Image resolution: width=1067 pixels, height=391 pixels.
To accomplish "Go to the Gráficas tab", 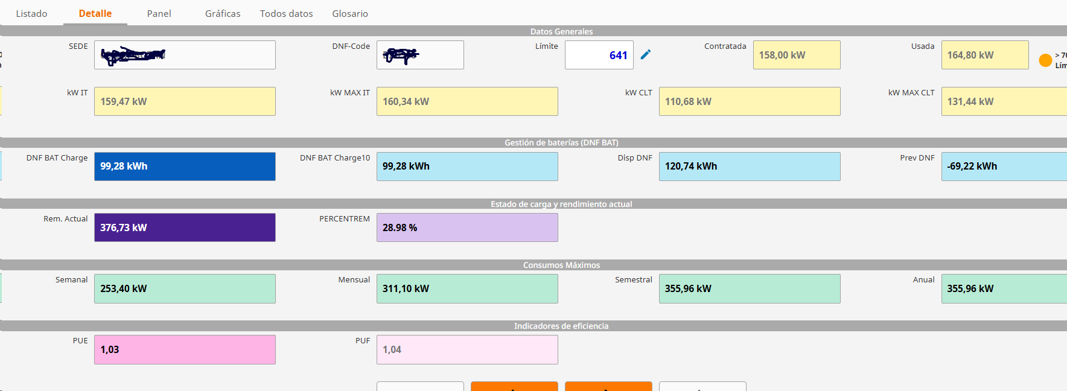I will pyautogui.click(x=223, y=13).
